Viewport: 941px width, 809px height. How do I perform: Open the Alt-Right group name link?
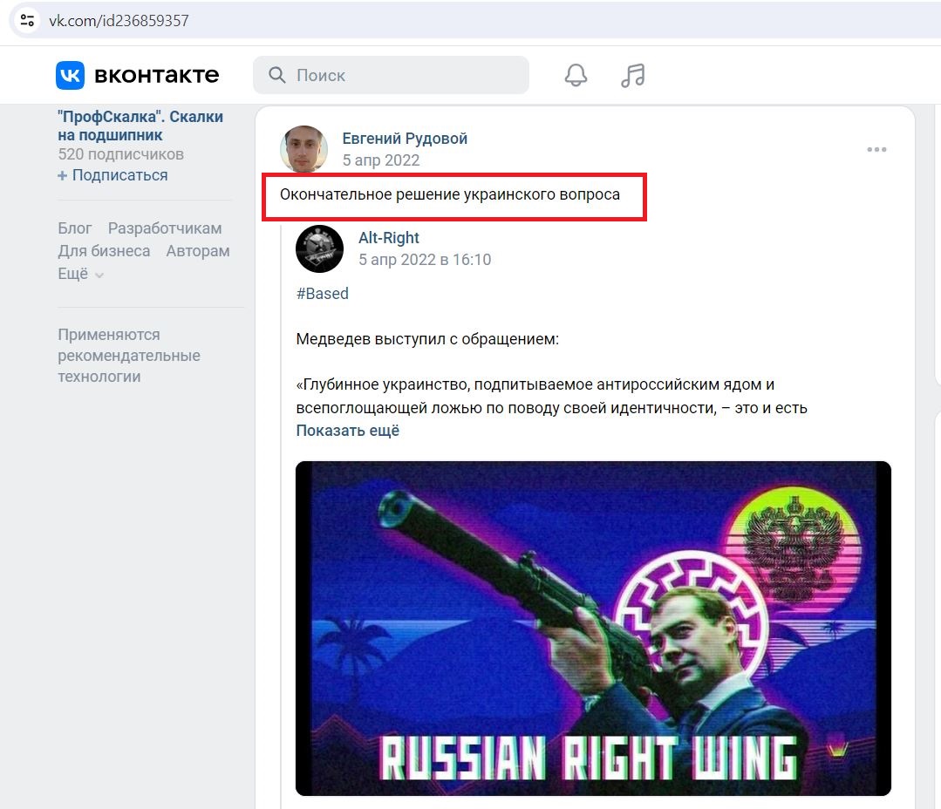tap(389, 238)
